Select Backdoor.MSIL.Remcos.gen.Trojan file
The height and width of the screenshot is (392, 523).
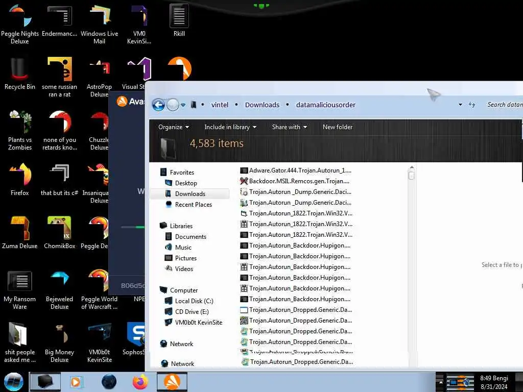click(x=295, y=181)
